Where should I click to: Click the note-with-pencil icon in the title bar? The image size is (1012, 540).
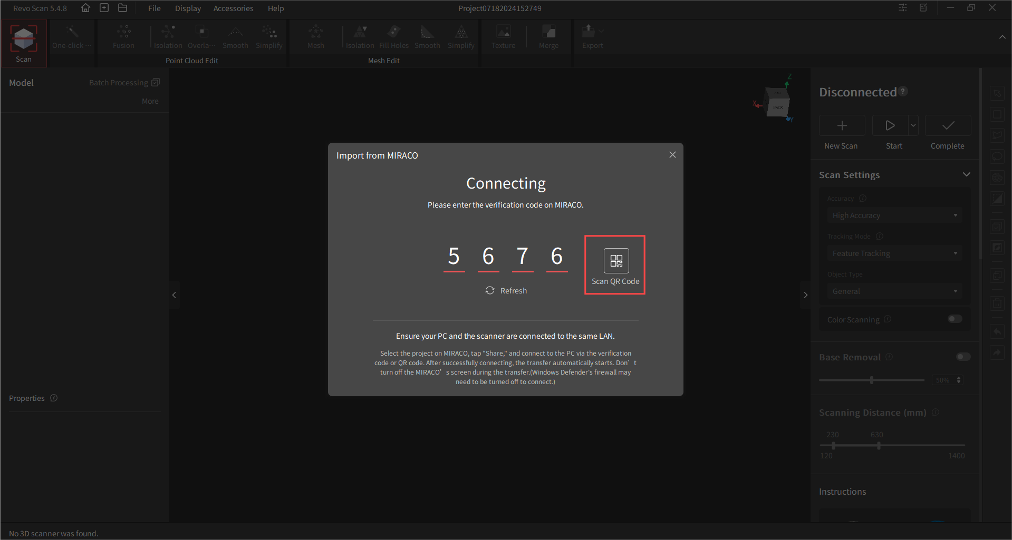pos(923,8)
